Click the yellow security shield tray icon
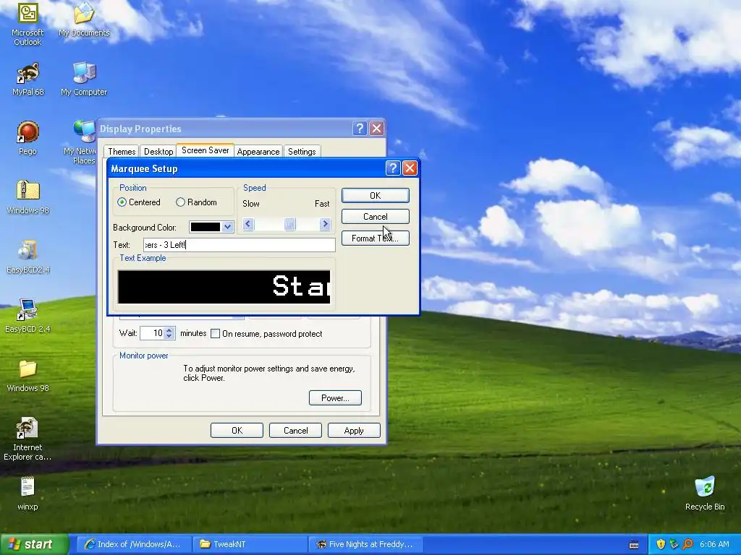 click(661, 544)
